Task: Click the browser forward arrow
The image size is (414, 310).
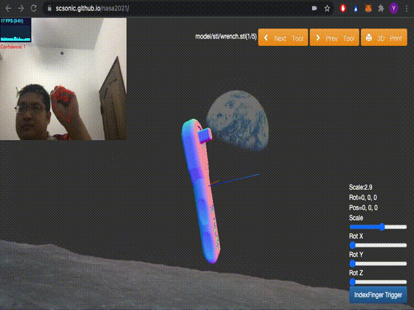Action: tap(21, 8)
